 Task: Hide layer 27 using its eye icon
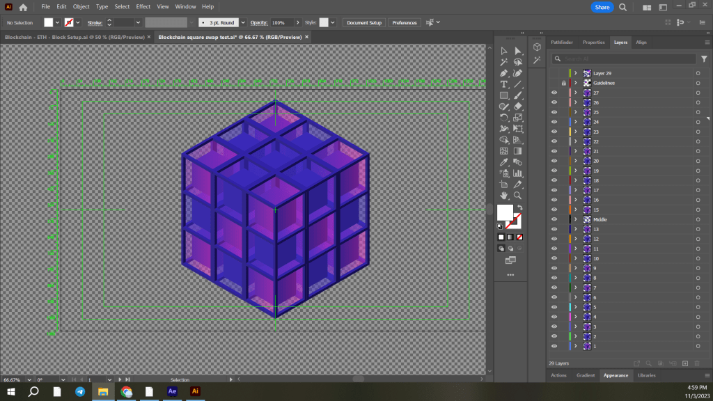pos(554,93)
